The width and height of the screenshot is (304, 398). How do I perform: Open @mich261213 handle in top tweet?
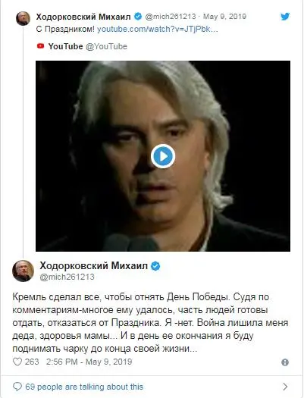[171, 17]
